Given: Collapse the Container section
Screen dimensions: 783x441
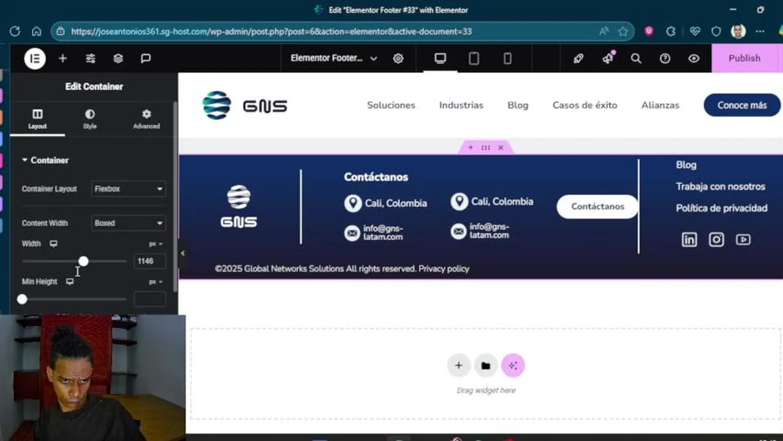Looking at the screenshot, I should coord(45,160).
